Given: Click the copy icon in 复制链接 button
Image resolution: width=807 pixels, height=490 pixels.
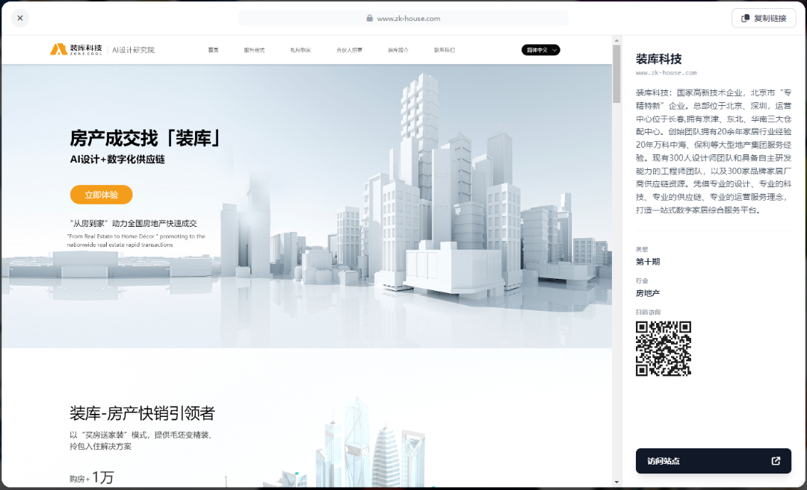Looking at the screenshot, I should coord(745,18).
